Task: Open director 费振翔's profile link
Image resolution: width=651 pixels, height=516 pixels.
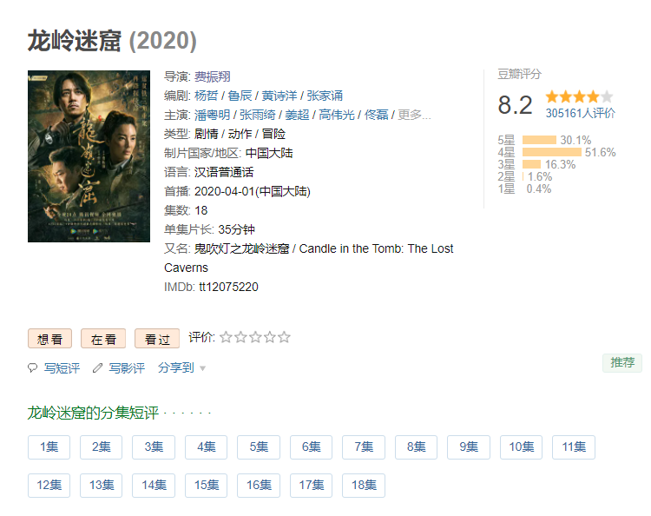Action: 213,76
